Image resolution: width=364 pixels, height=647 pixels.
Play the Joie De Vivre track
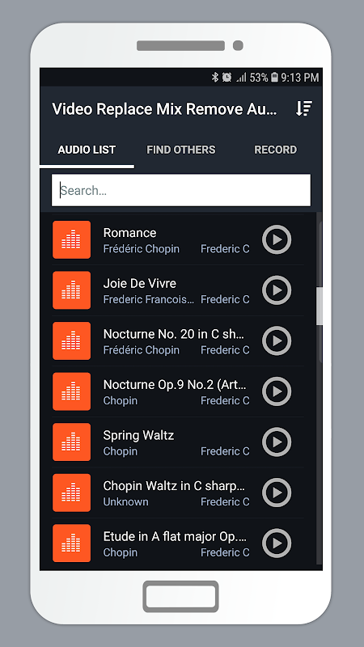coord(277,290)
